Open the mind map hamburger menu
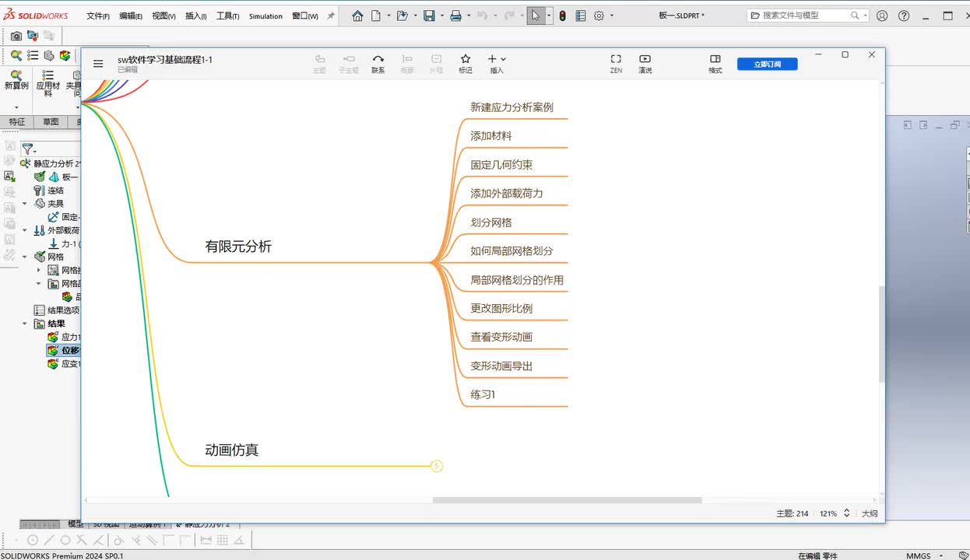The image size is (970, 560). pyautogui.click(x=98, y=64)
